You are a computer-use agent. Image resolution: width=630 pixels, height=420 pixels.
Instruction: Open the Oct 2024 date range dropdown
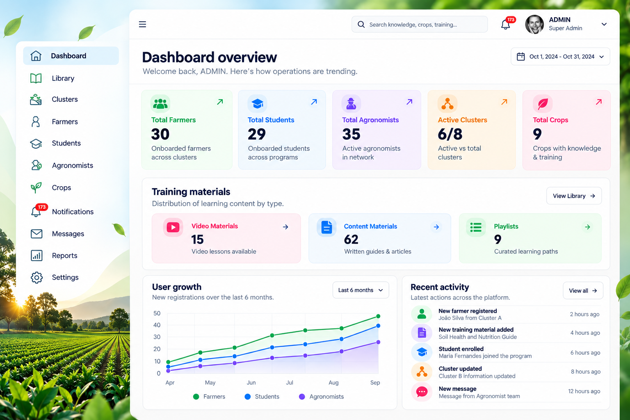[560, 57]
